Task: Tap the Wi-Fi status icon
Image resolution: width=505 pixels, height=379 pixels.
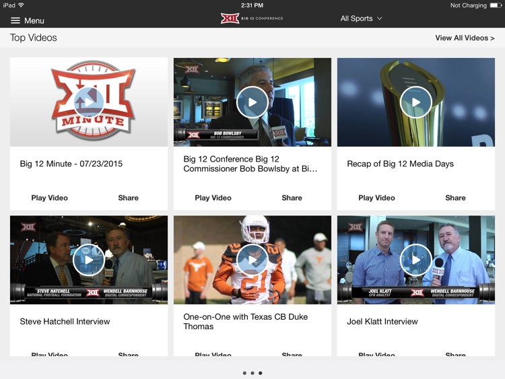Action: coord(22,5)
